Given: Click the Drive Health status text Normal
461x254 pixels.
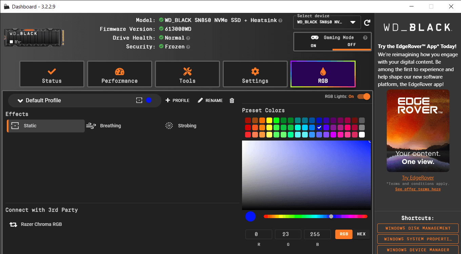Looking at the screenshot, I should 175,38.
